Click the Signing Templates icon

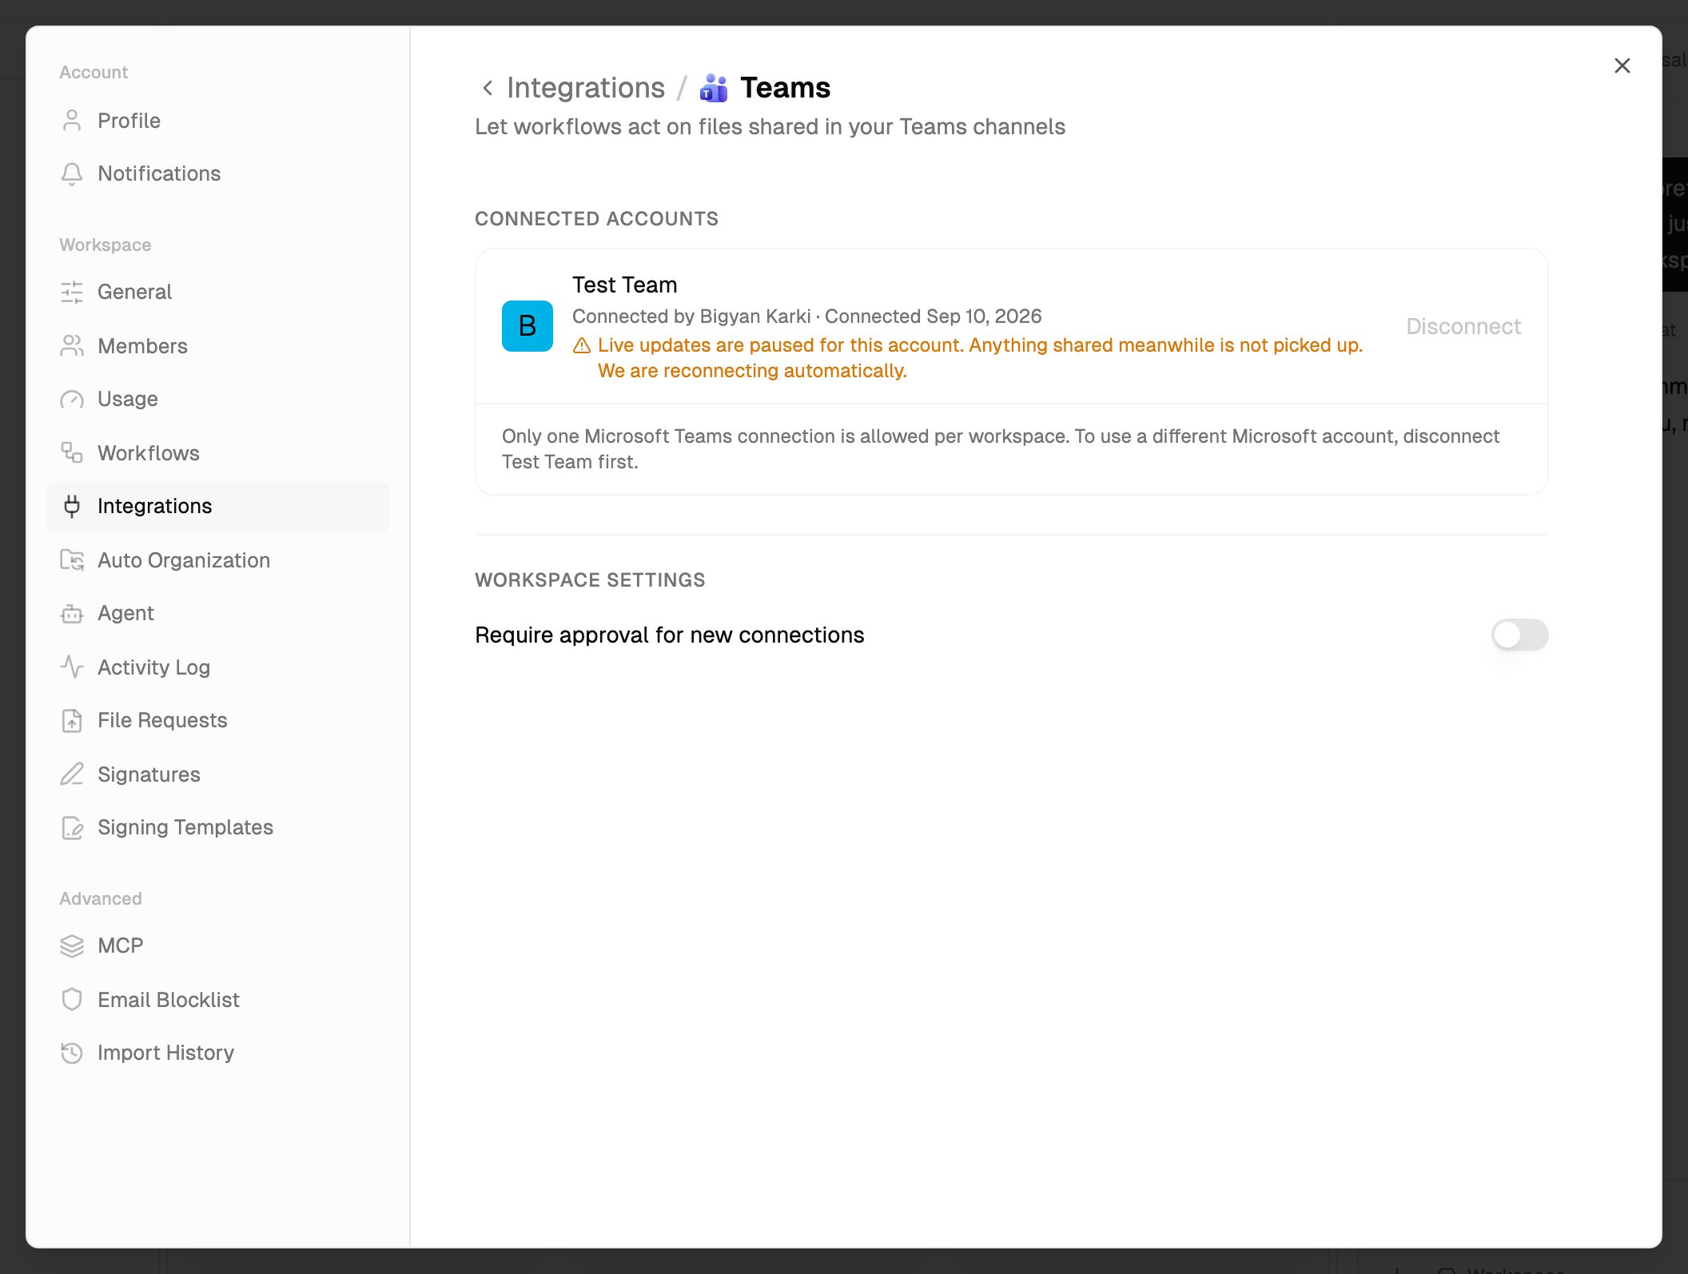click(x=72, y=827)
